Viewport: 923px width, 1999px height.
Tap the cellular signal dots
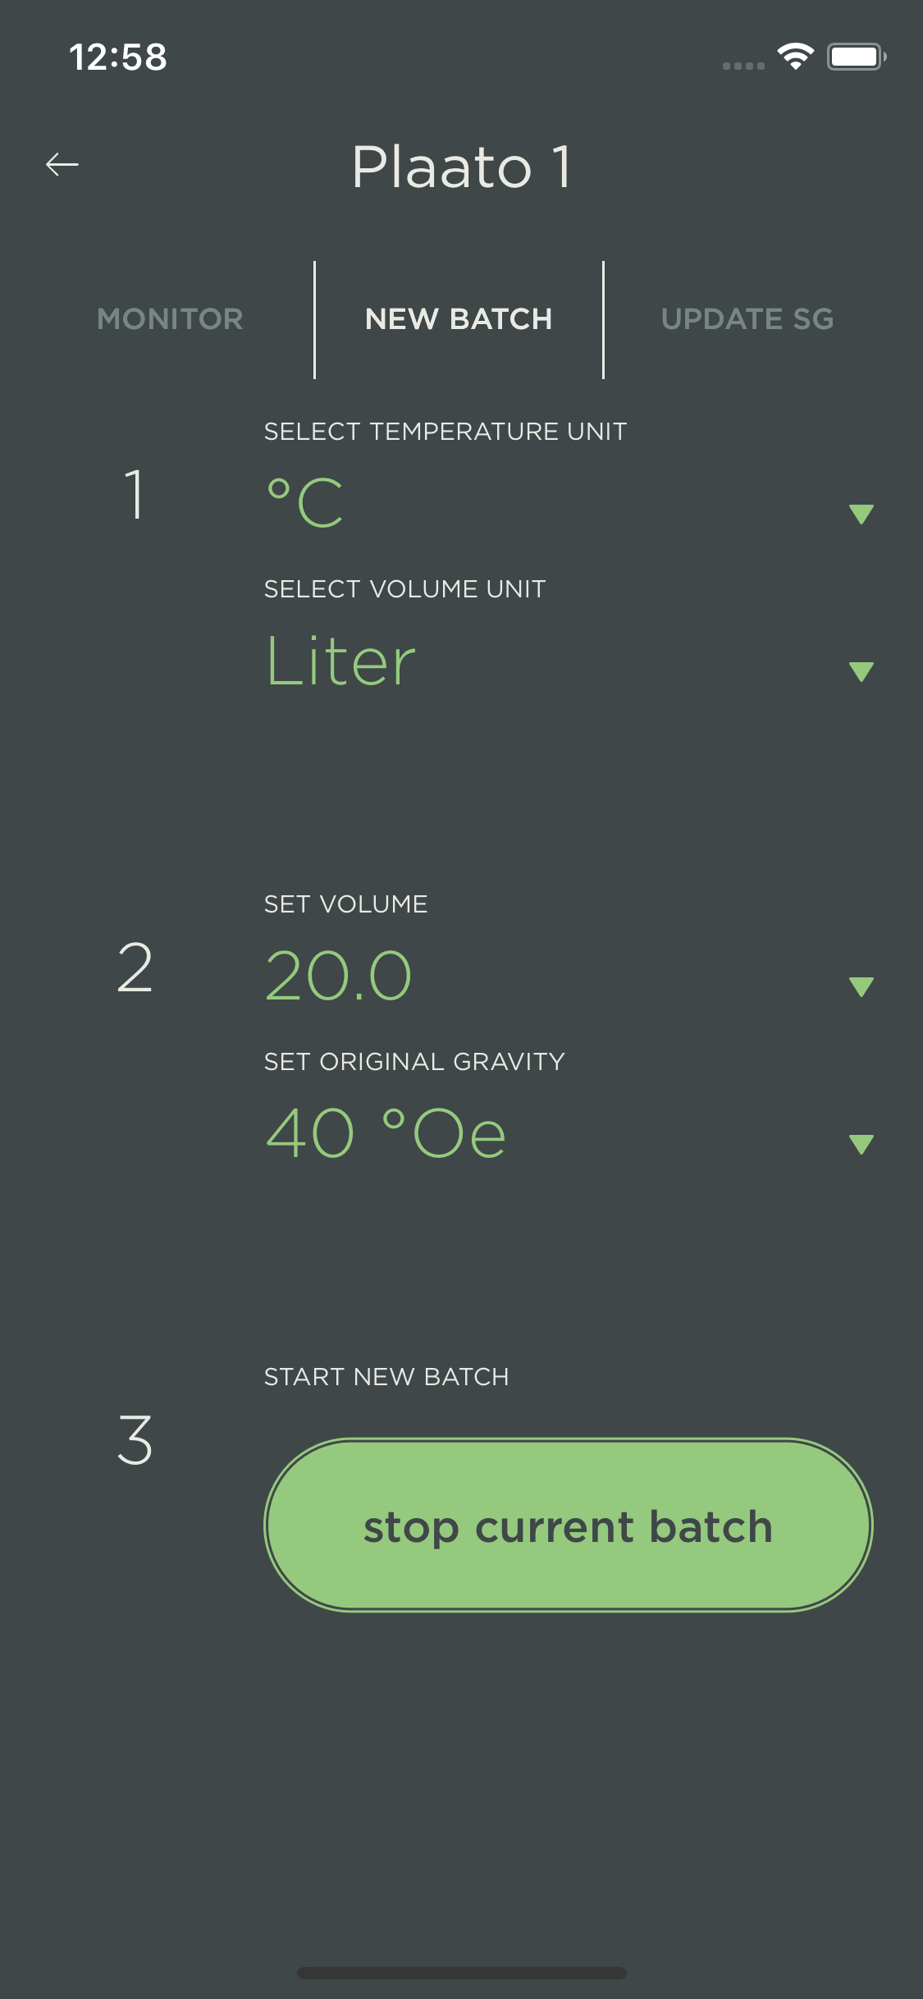point(743,66)
